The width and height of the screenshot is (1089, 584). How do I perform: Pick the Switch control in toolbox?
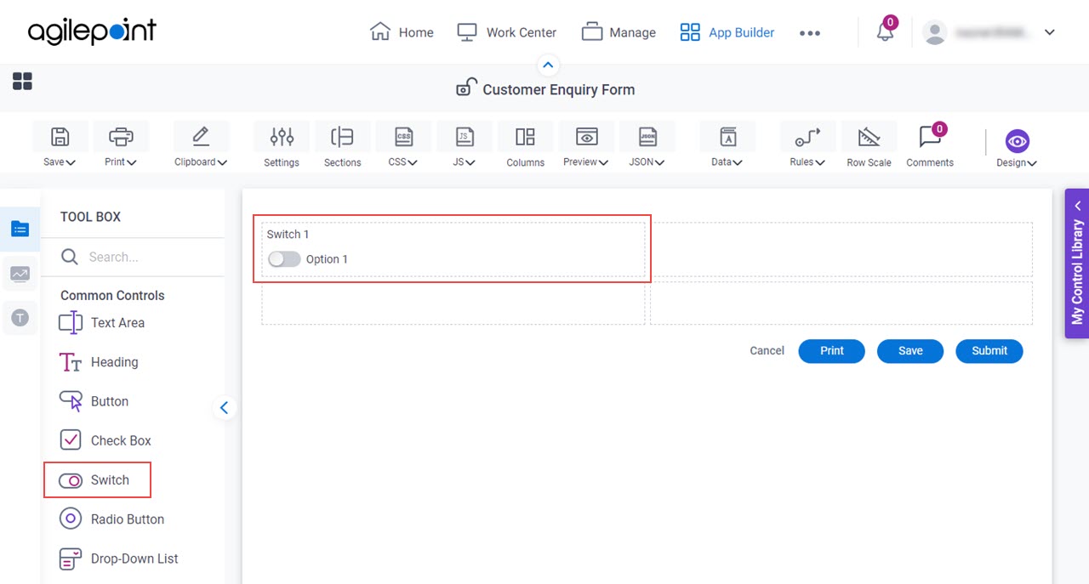[x=94, y=479]
